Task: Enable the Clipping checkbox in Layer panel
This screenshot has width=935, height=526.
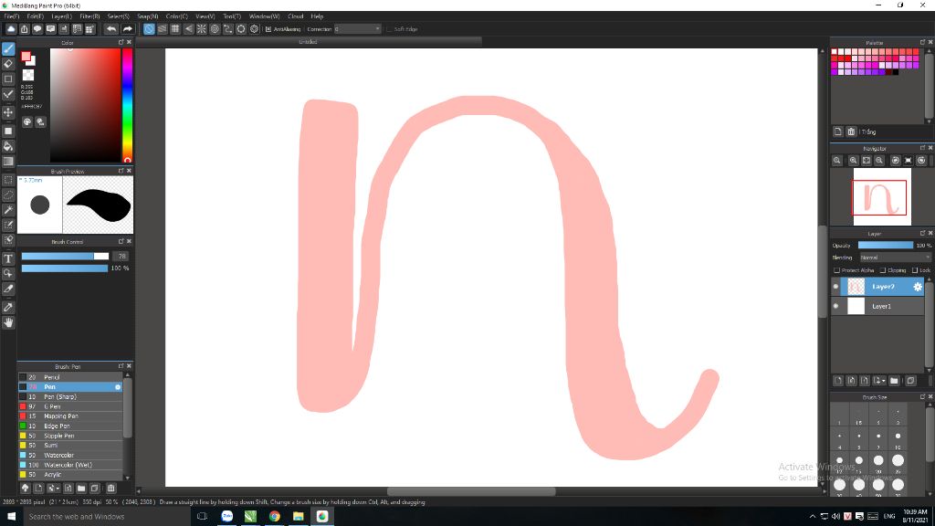Action: click(883, 270)
